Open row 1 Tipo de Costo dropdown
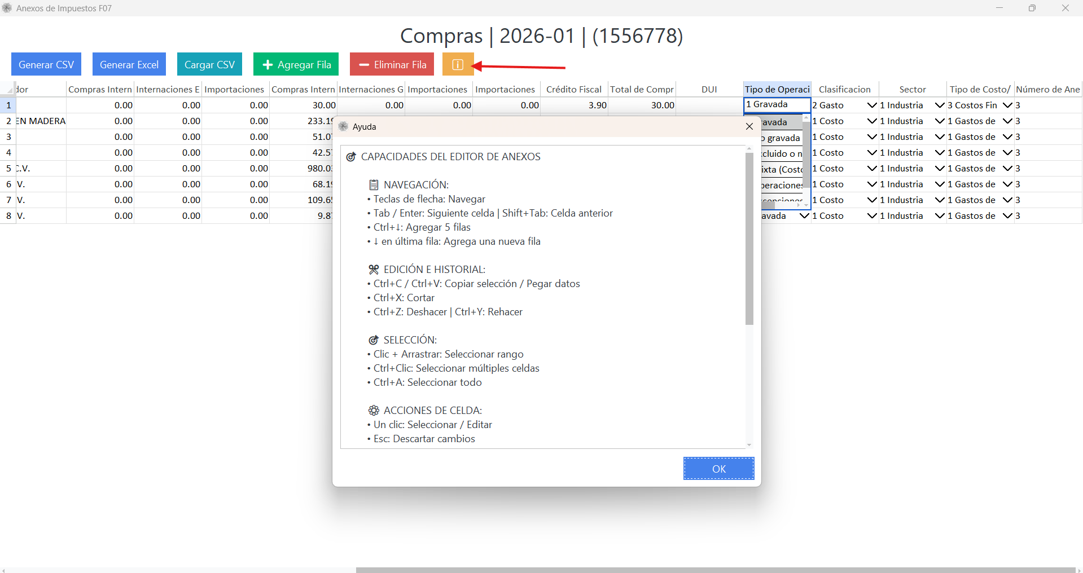The width and height of the screenshot is (1083, 573). tap(1007, 105)
